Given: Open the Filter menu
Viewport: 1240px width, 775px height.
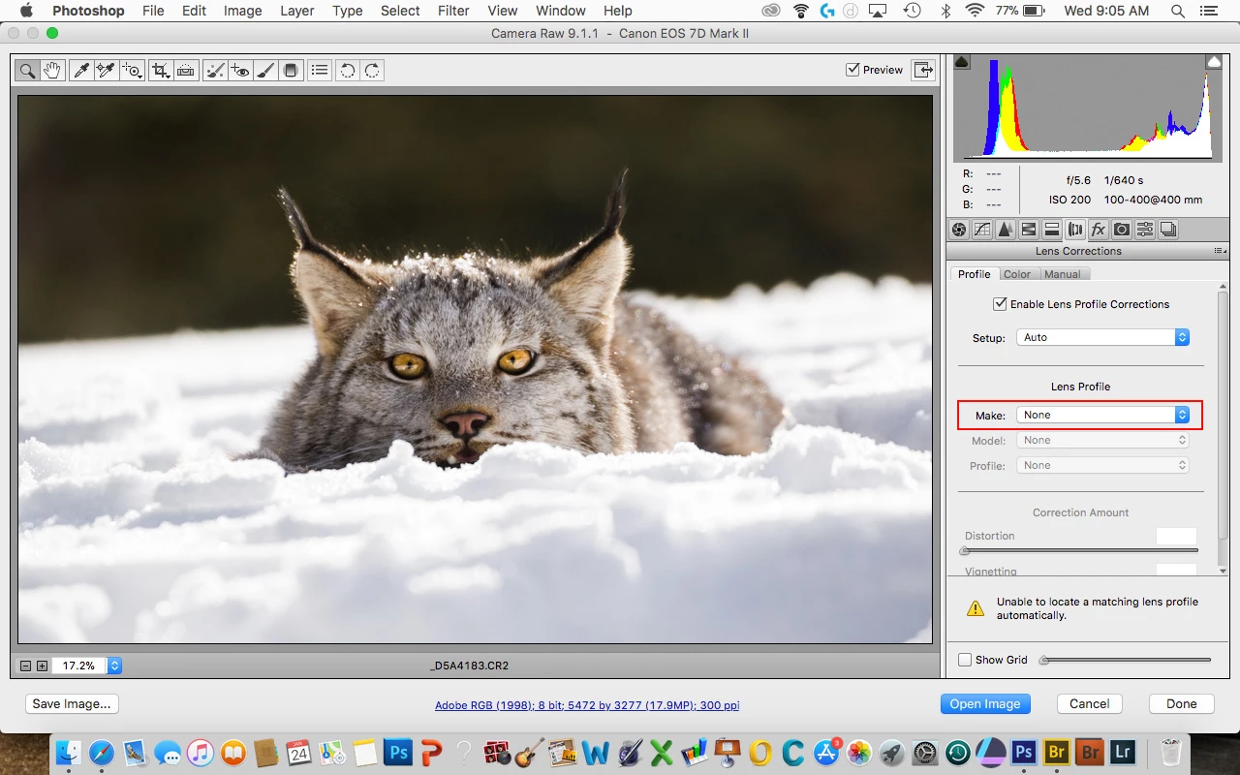Looking at the screenshot, I should click(x=453, y=11).
